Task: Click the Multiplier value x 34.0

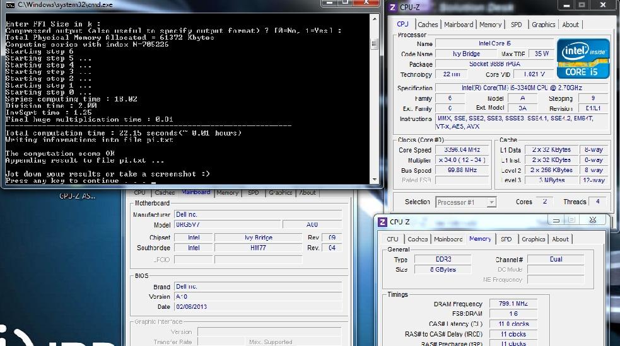Action: [x=462, y=160]
